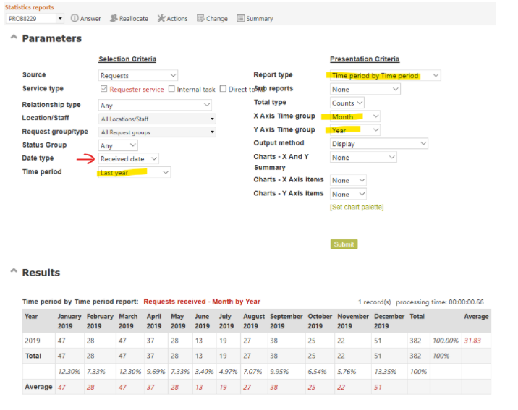Viewport: 518px width, 410px height.
Task: Enable the Internal task checkbox
Action: [x=171, y=89]
